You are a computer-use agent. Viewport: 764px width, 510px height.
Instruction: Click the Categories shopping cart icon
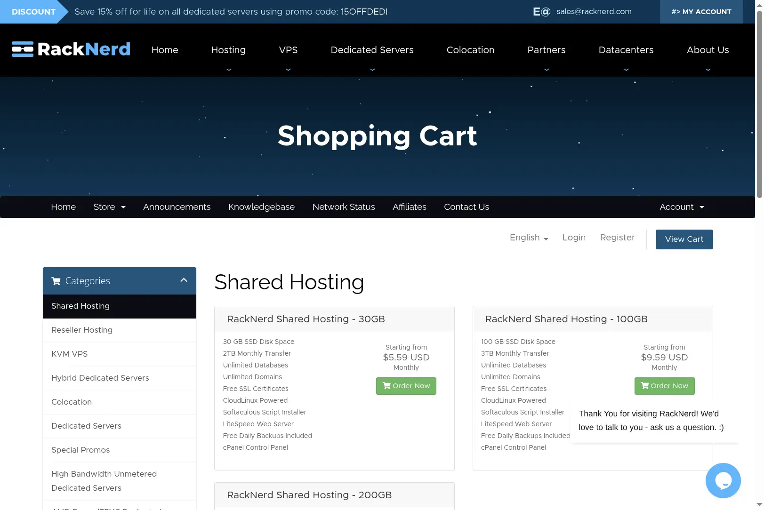pos(56,281)
